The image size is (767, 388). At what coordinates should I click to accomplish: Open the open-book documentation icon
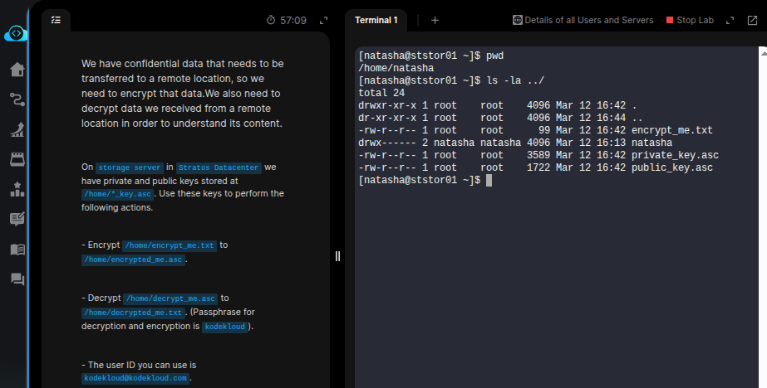17,249
